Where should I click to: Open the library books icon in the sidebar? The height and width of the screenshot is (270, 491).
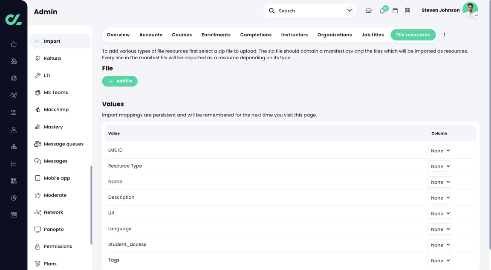(x=14, y=180)
